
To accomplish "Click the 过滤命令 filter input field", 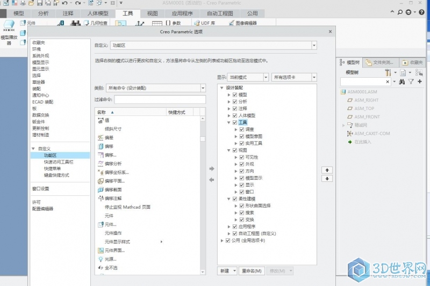I will click(160, 99).
